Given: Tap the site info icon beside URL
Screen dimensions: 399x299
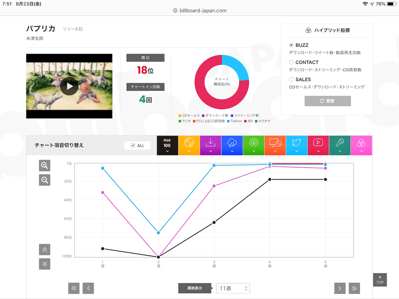Looking at the screenshot, I should (x=175, y=11).
